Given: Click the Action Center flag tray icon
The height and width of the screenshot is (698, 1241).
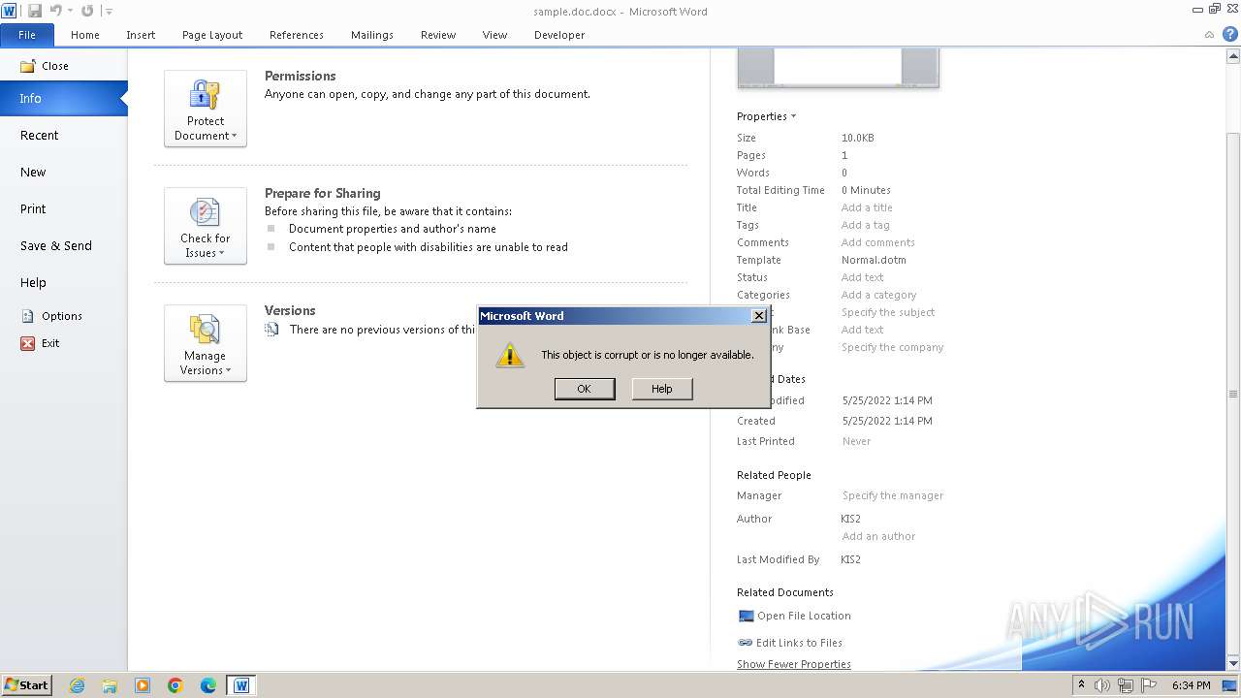Looking at the screenshot, I should [x=1148, y=685].
